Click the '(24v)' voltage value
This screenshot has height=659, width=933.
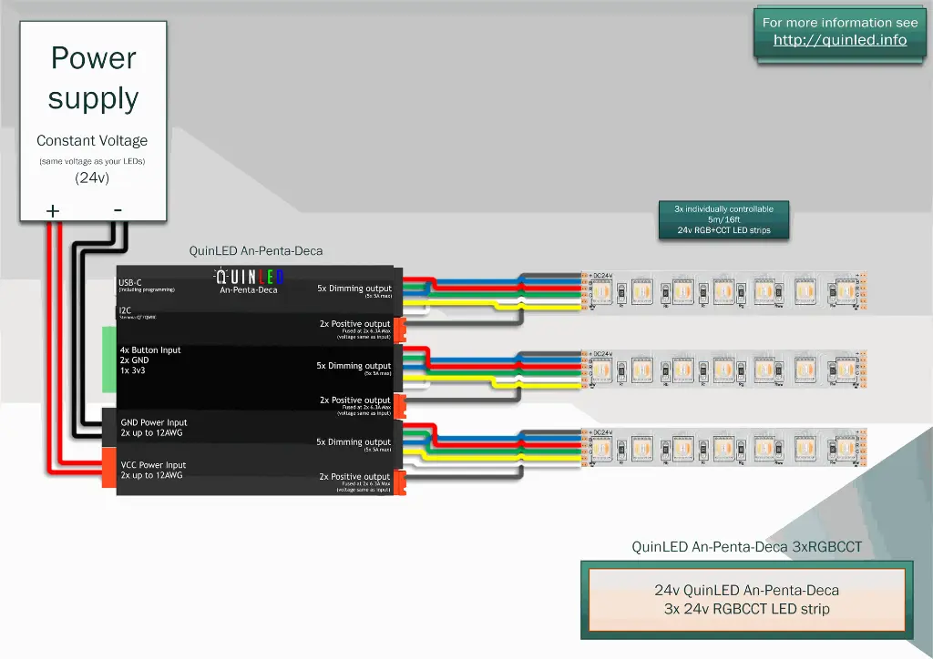tap(92, 177)
